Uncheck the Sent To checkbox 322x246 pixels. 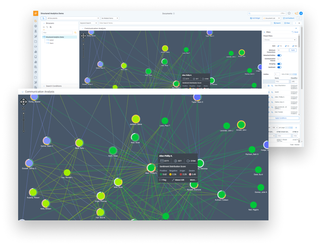[278, 46]
